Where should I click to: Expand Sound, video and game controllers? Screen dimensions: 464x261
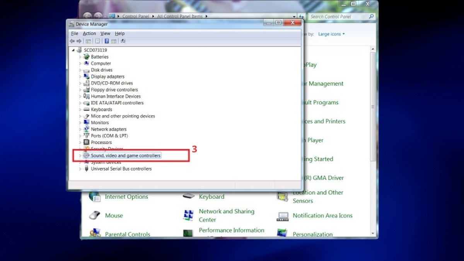point(80,155)
